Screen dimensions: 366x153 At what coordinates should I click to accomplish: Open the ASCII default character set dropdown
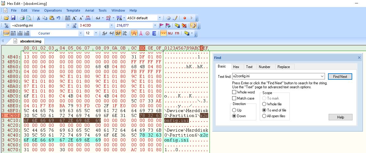[160, 18]
